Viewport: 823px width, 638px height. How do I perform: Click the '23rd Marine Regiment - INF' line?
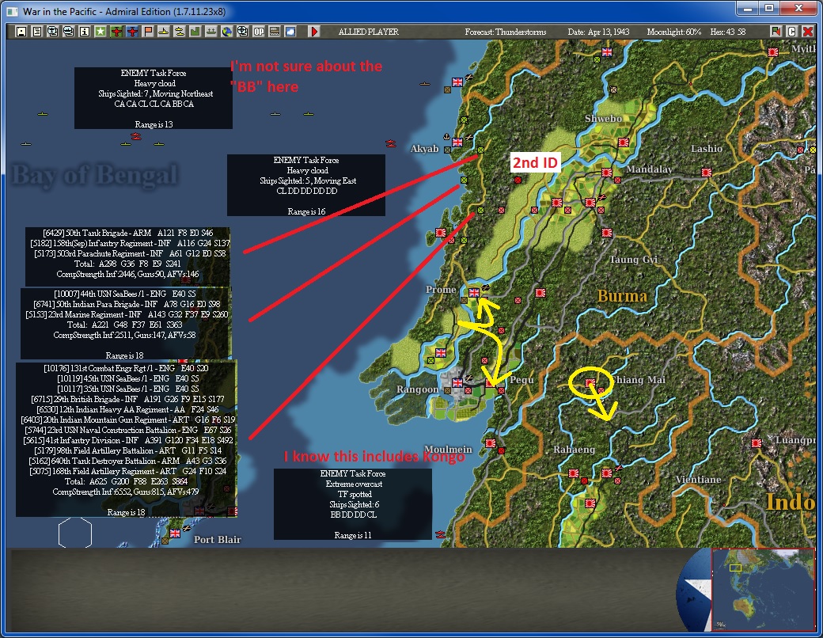(127, 314)
